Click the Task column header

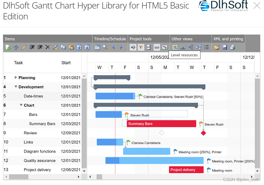point(18,63)
